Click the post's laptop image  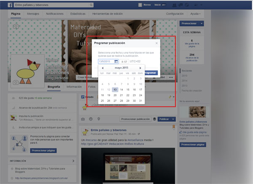(128, 166)
